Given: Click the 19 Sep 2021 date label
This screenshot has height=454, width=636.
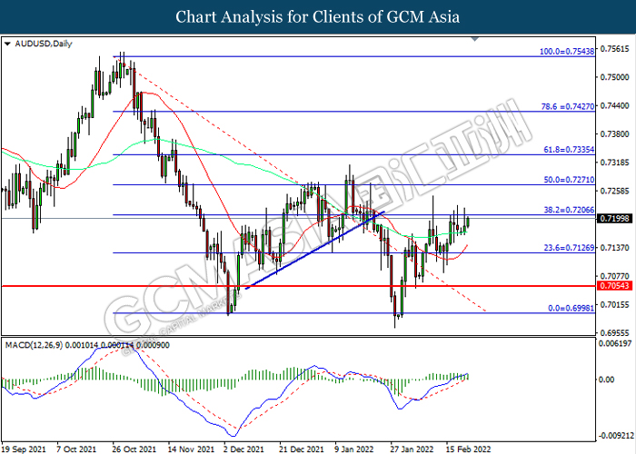Looking at the screenshot, I should point(24,449).
